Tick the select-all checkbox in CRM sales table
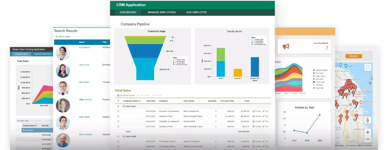The height and width of the screenshot is (150, 388). click(118, 101)
